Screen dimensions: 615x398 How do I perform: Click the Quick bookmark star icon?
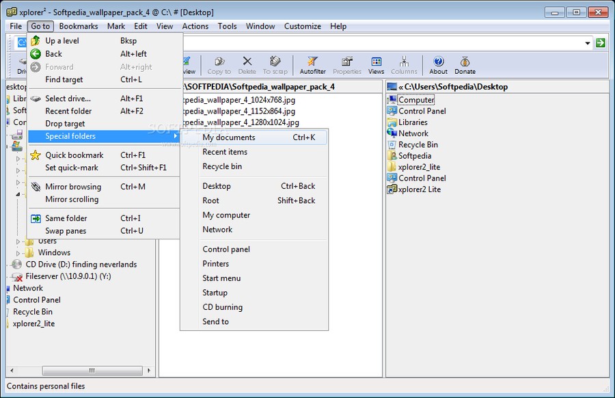coord(36,155)
